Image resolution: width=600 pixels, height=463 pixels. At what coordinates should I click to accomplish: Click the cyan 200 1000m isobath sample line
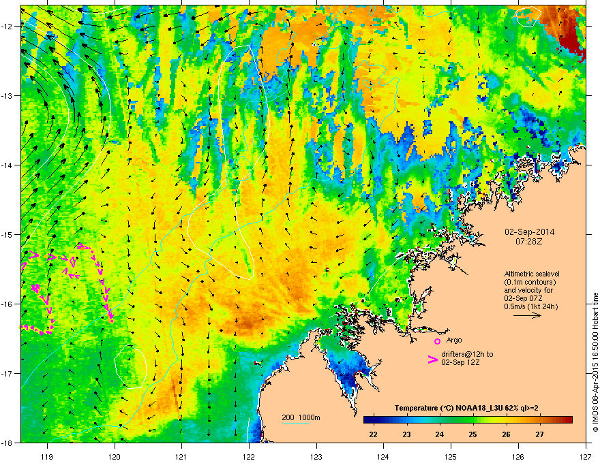coord(295,424)
